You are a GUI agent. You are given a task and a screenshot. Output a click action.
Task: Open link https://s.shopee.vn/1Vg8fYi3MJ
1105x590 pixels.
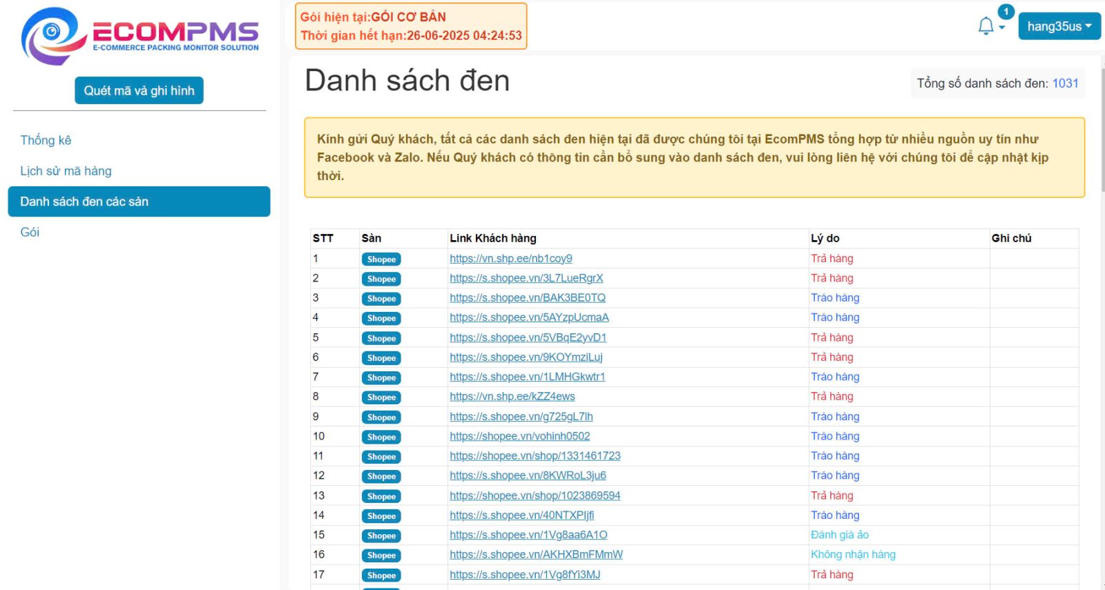[525, 575]
